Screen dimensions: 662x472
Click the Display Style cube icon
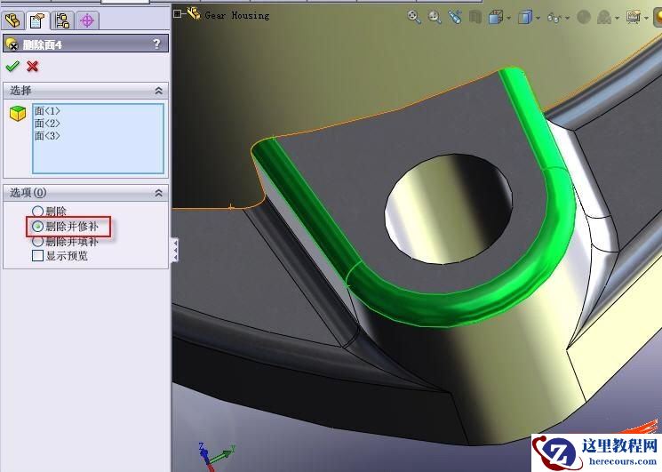click(x=524, y=17)
